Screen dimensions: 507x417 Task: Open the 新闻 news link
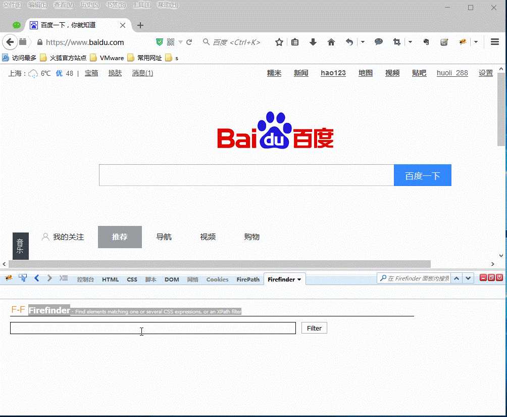tap(300, 73)
